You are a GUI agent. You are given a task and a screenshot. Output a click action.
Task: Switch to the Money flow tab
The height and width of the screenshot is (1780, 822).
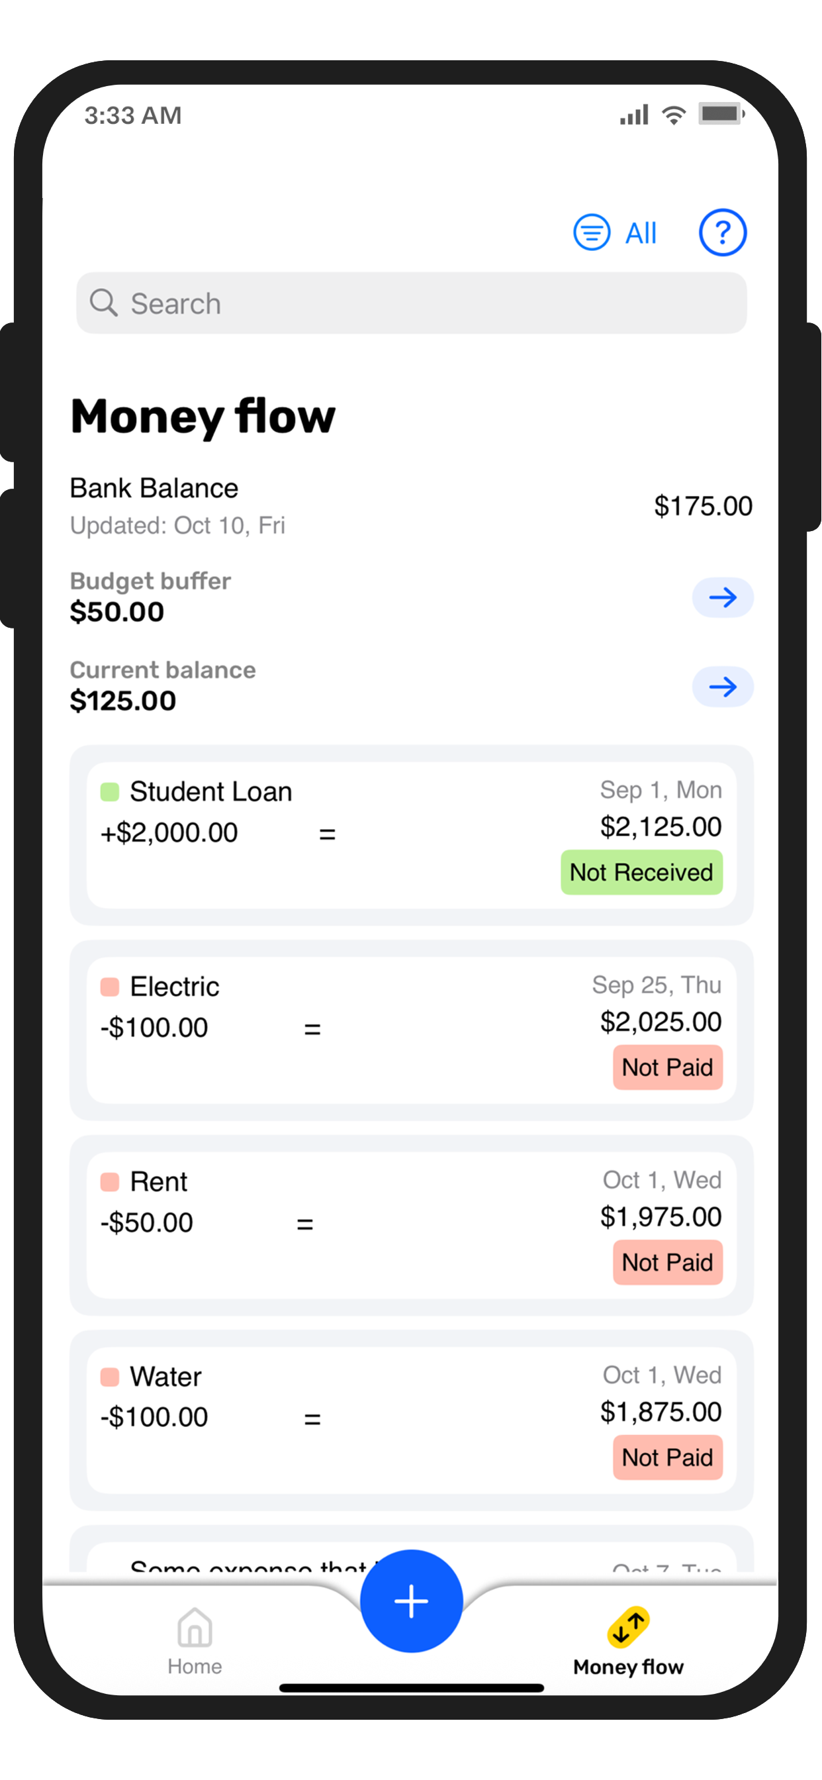pyautogui.click(x=628, y=1640)
